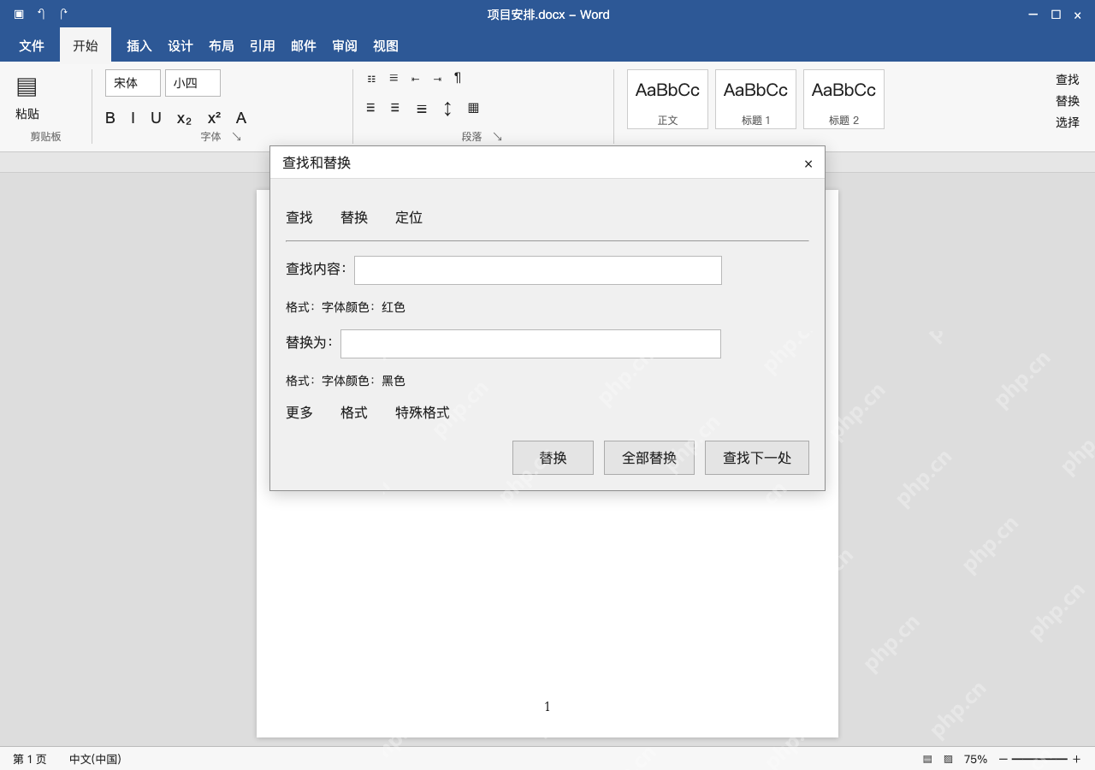Click the zoom slider in status bar

(x=1039, y=759)
